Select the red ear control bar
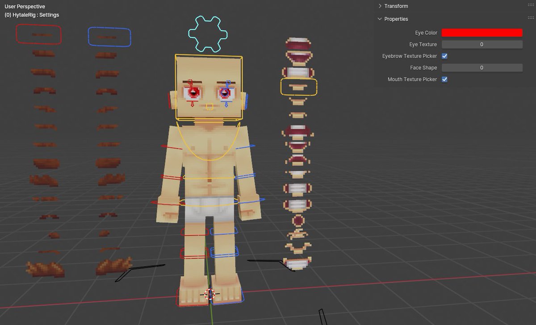Screen dimensions: 536x325 (x=170, y=101)
